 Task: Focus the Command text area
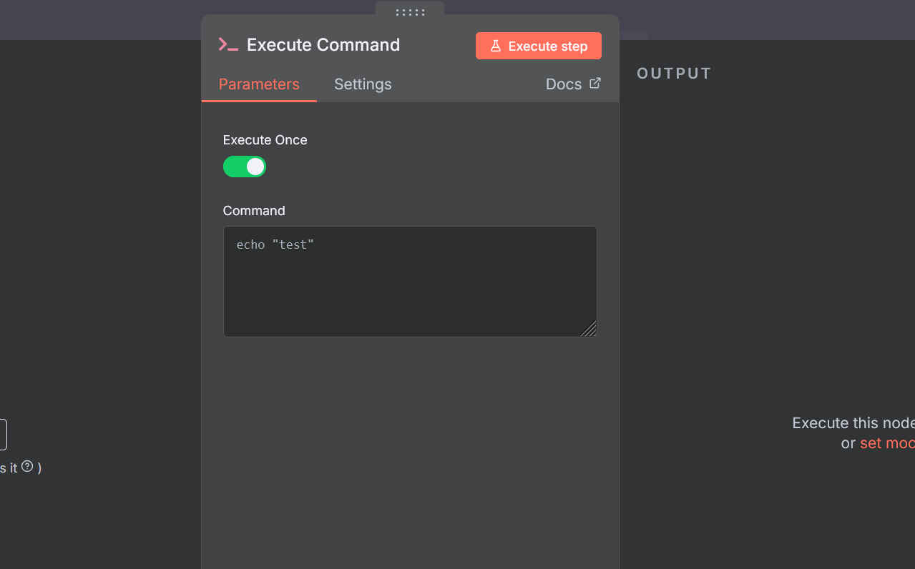coord(410,282)
